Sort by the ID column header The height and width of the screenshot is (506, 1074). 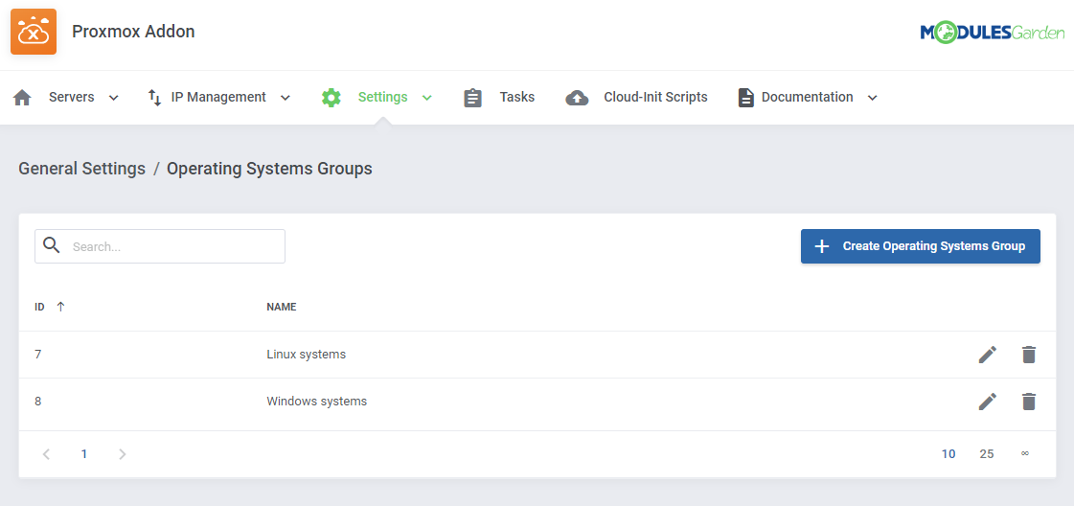click(39, 307)
